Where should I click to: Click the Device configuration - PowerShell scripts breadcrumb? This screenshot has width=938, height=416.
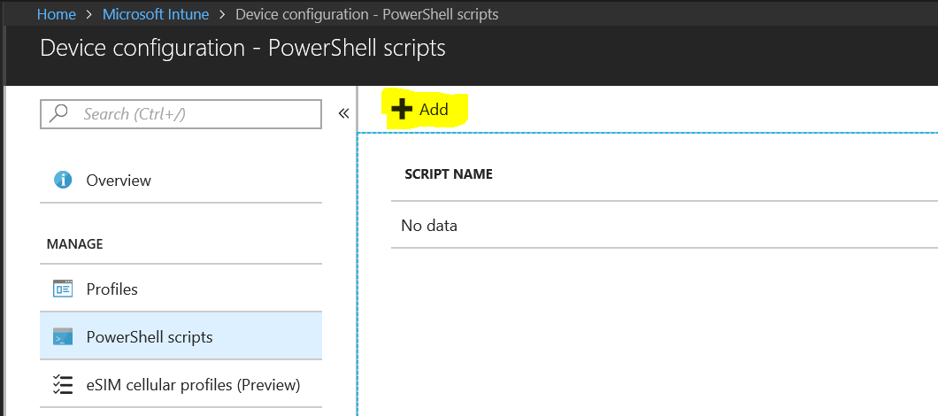[x=366, y=14]
